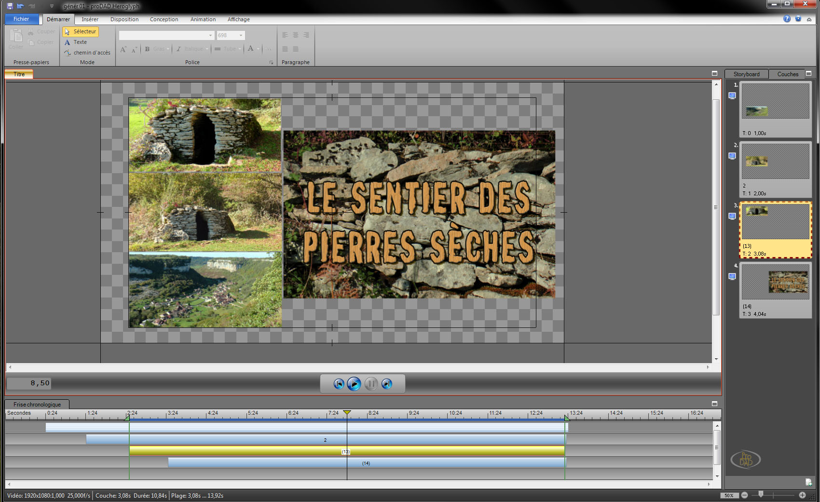Toggle visibility monitor for storyboard item 2
The image size is (820, 502).
coord(732,156)
